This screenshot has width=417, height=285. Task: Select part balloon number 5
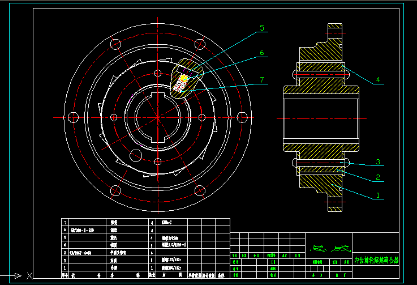click(x=261, y=28)
